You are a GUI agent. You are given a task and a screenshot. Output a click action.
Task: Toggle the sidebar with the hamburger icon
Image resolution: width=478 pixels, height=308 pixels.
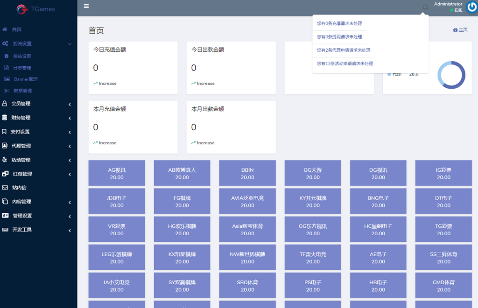click(x=86, y=6)
